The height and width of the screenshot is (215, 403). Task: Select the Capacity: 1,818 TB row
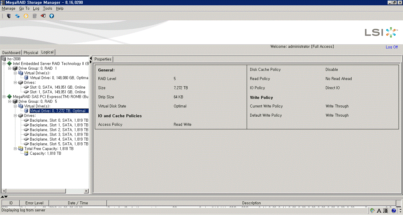coord(45,153)
